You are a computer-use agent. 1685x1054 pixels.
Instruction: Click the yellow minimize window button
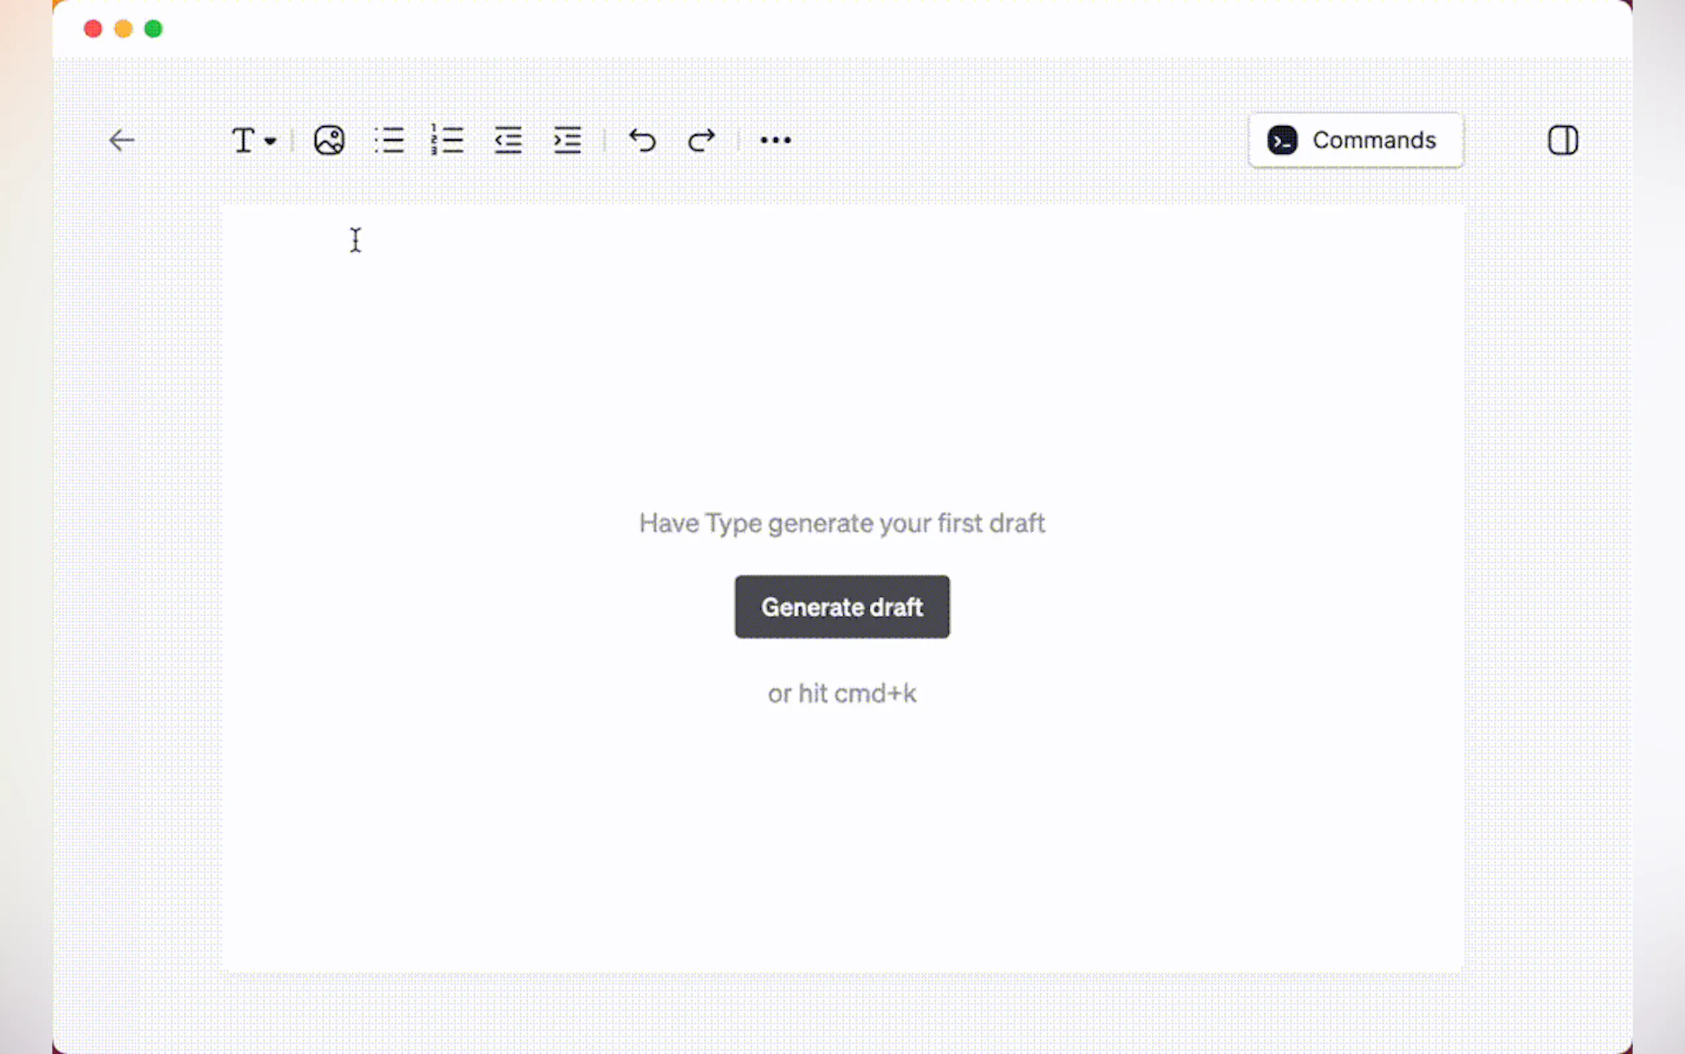point(123,29)
